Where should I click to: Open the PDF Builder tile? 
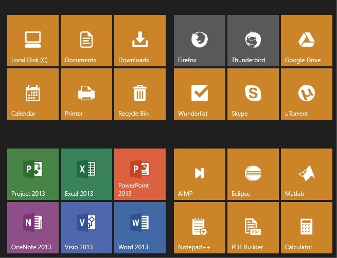click(x=253, y=228)
